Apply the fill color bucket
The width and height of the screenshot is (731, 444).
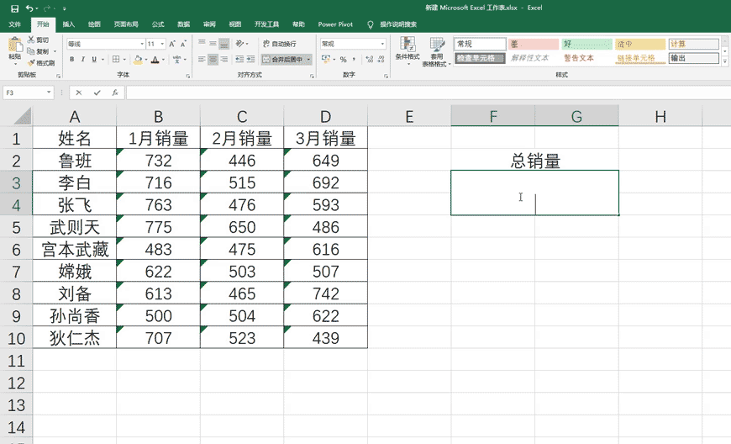(138, 59)
